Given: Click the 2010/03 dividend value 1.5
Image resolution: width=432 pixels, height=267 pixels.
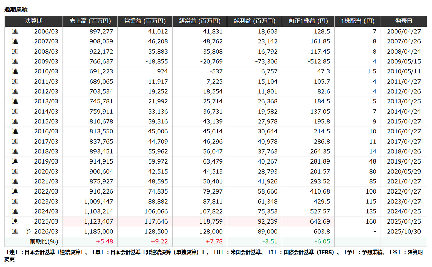Looking at the screenshot, I should (x=372, y=72).
